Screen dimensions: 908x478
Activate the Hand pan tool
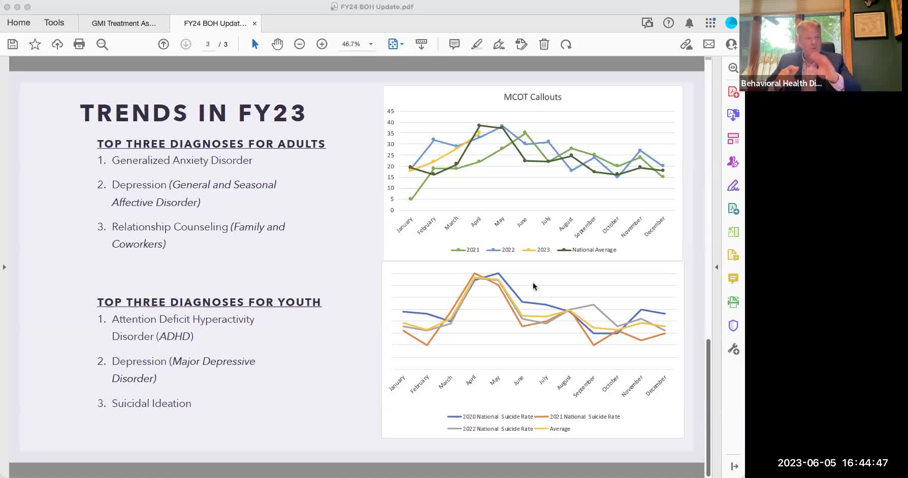tap(277, 44)
